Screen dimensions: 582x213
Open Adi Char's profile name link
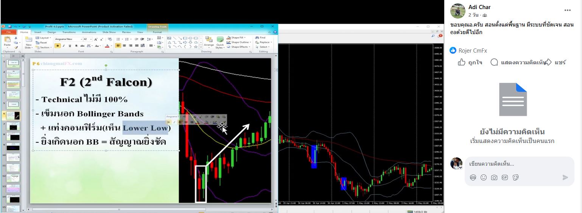click(479, 7)
